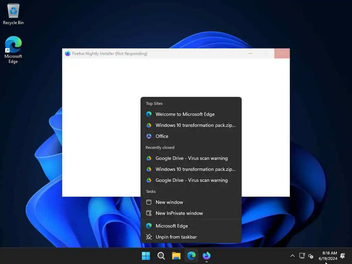Click the Edge icon beside Welcome to Microsoft Edge
Screen dimensions: 352x264
click(x=149, y=114)
